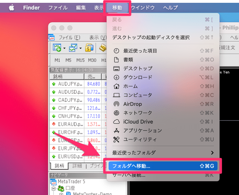The width and height of the screenshot is (239, 195).
Task: Select the M1 timeframe
Action: tap(57, 60)
